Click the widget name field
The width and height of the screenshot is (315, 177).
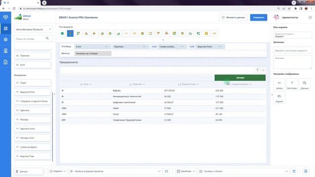pos(292,35)
